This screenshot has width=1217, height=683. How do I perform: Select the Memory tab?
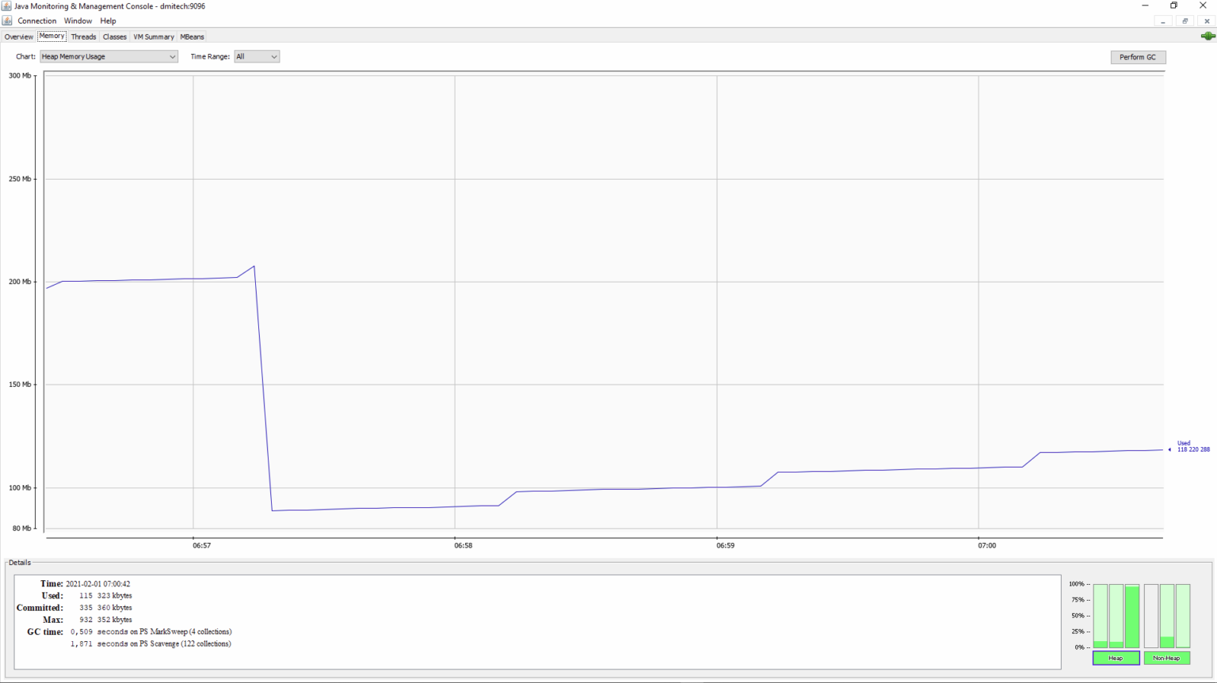pyautogui.click(x=52, y=36)
